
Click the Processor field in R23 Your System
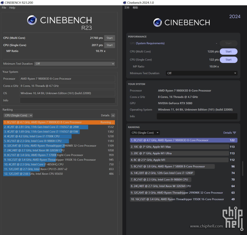68,79
